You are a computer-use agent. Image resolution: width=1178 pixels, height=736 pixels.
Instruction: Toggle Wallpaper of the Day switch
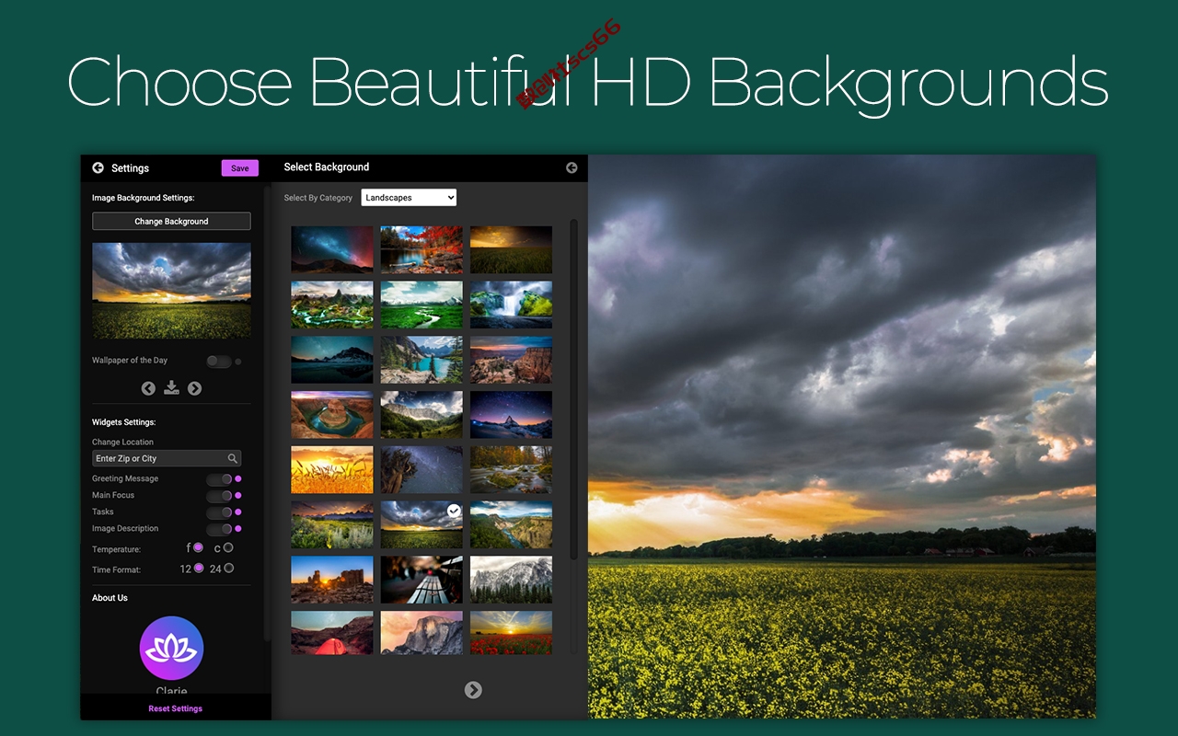pyautogui.click(x=219, y=362)
